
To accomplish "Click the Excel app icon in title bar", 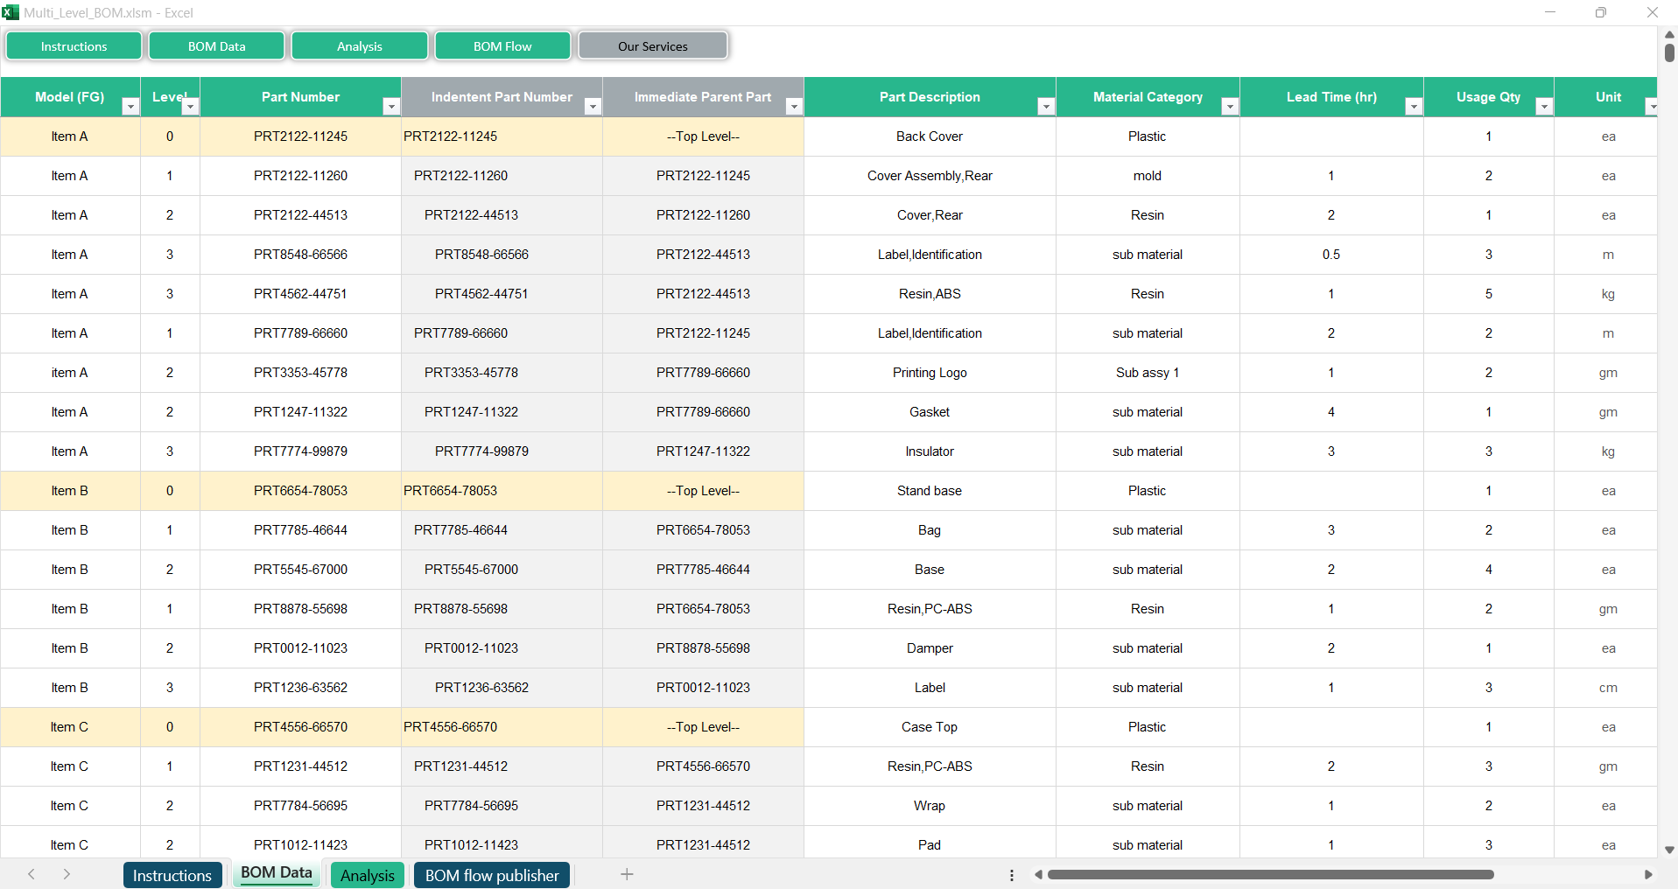I will (11, 12).
